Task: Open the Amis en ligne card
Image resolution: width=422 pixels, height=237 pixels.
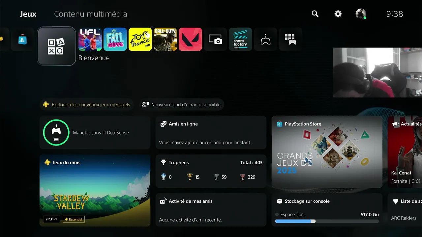Action: point(211,133)
